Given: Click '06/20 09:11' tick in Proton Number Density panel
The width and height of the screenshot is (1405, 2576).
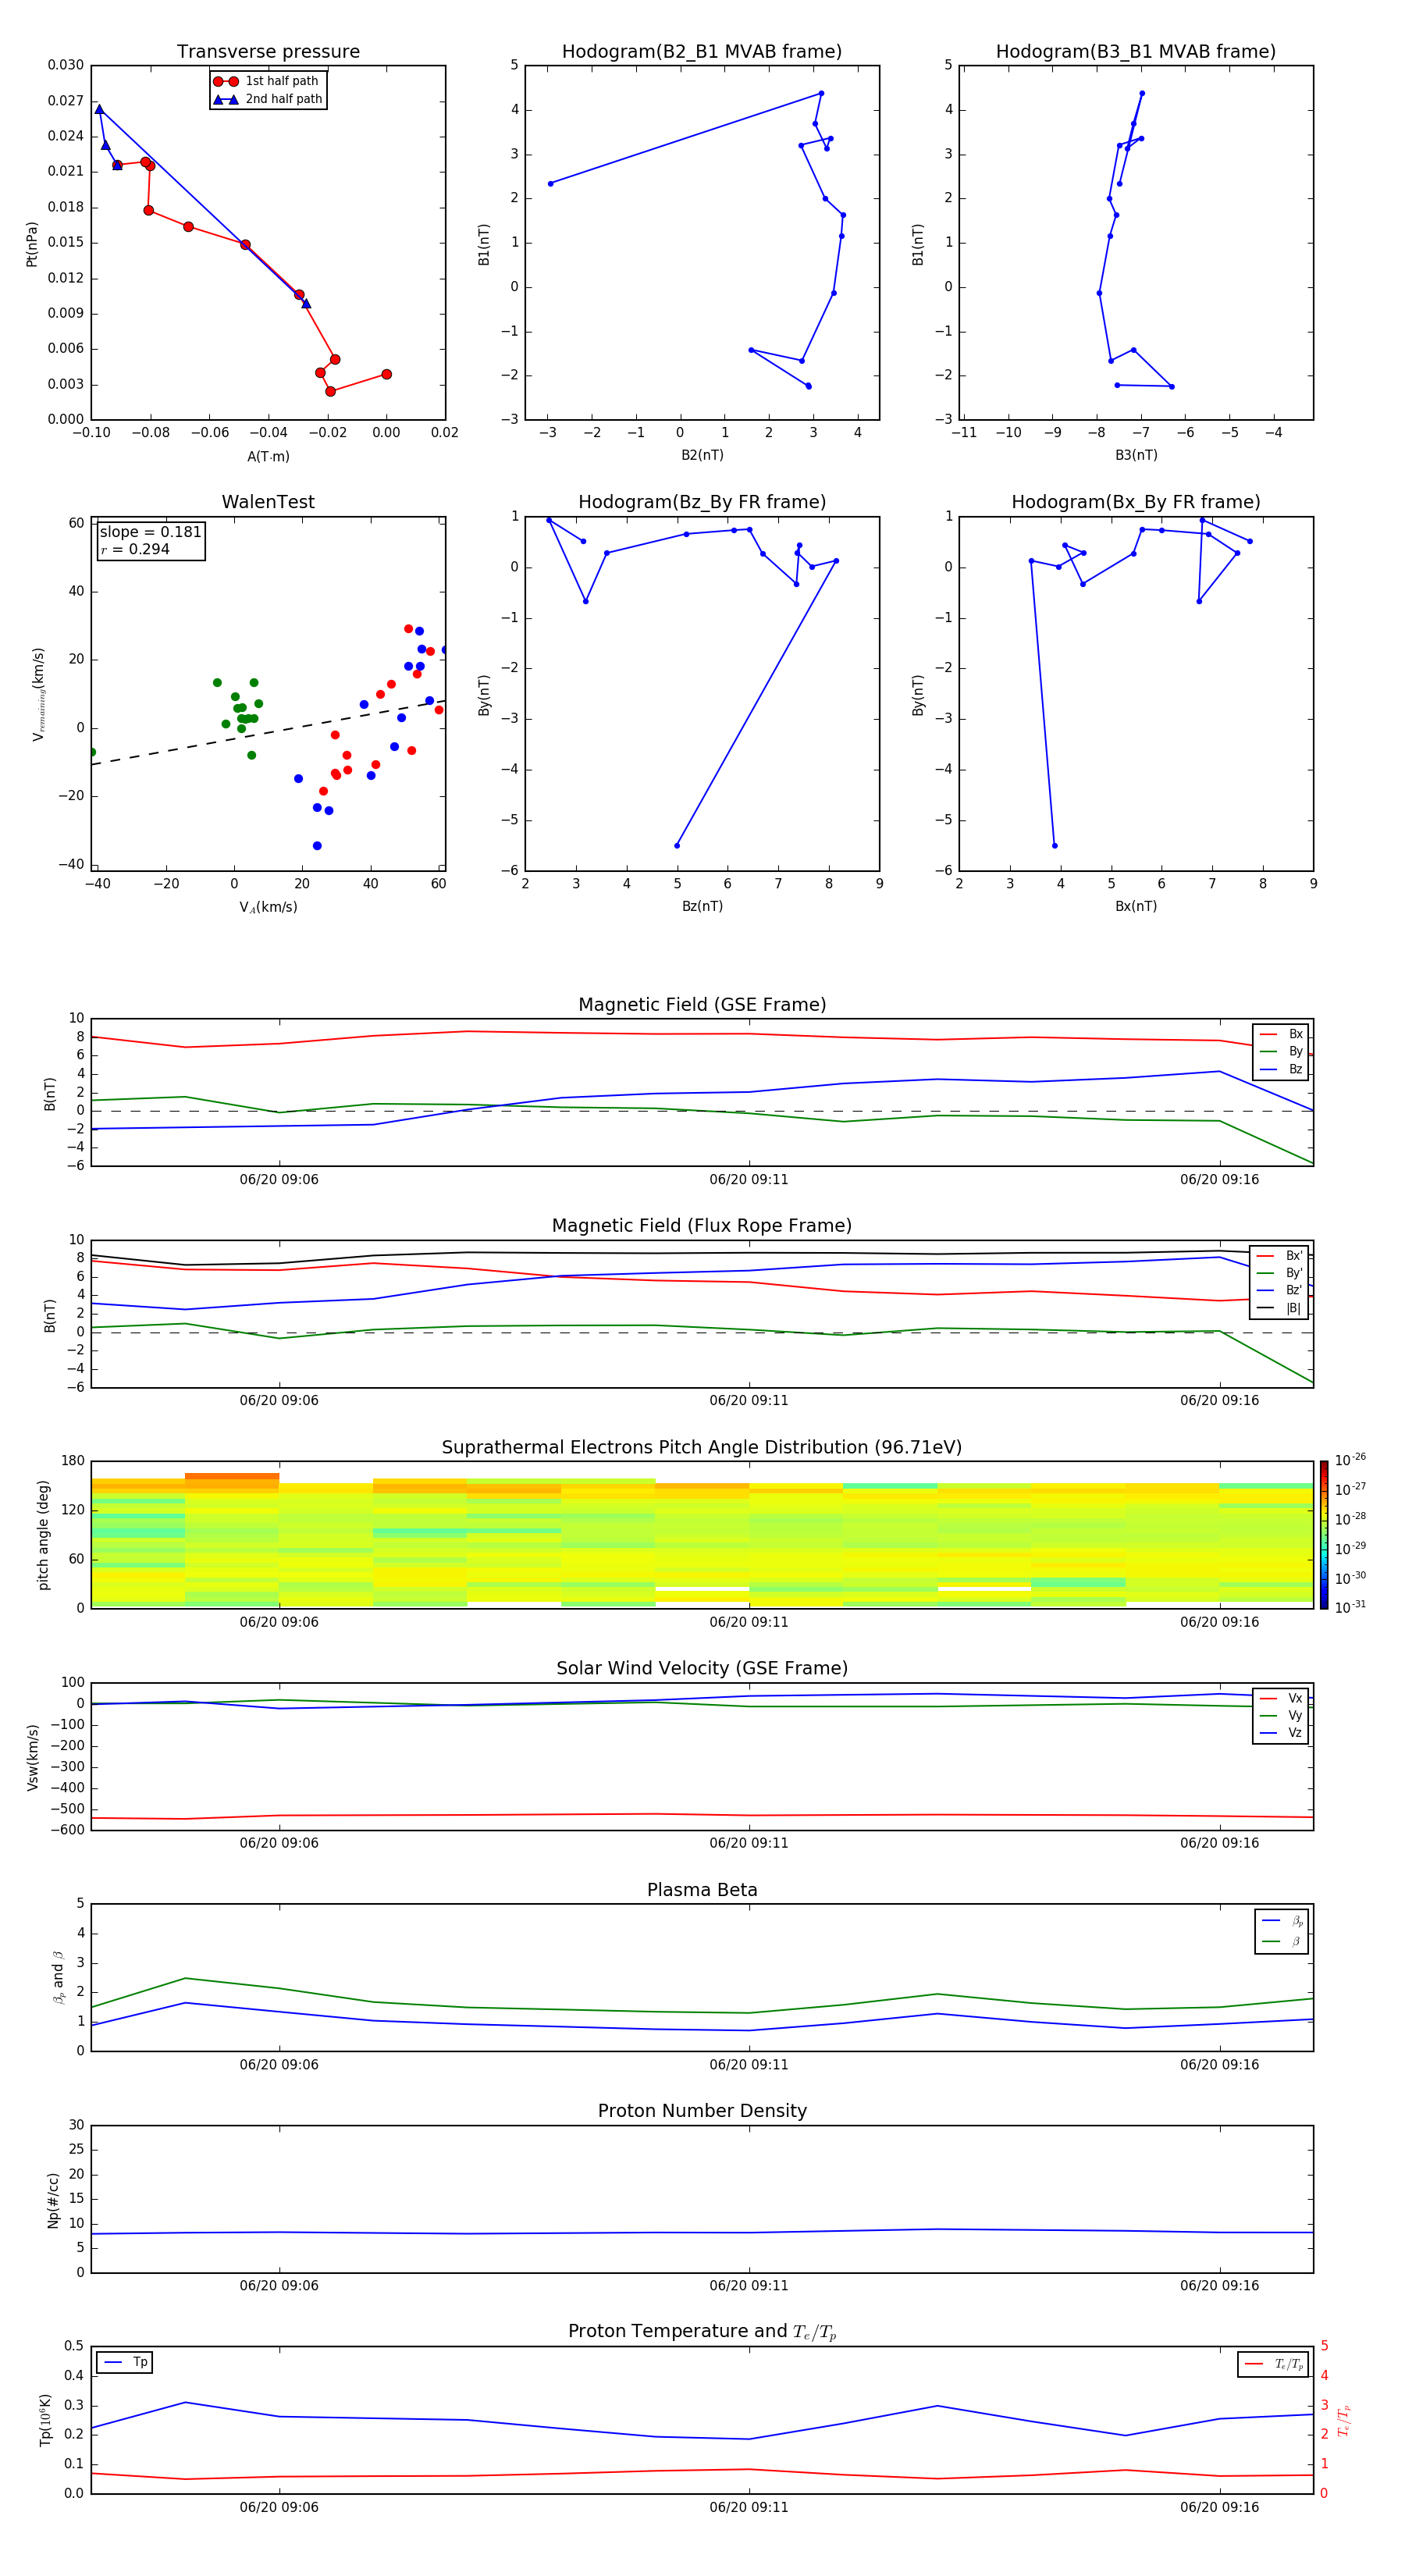Looking at the screenshot, I should coord(749,2285).
